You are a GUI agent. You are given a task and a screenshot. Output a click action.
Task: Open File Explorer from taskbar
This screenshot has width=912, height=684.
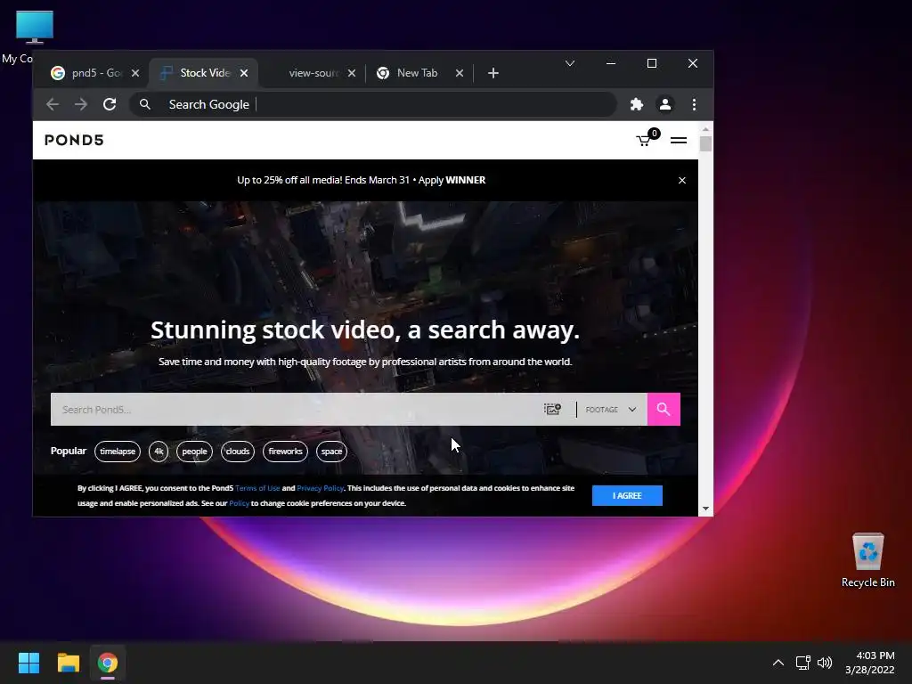[x=68, y=663]
